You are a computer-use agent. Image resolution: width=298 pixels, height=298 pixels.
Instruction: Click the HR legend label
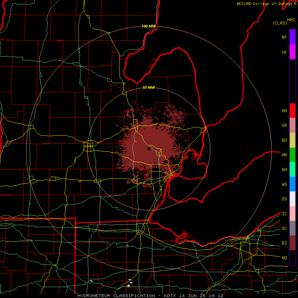[x=284, y=155]
